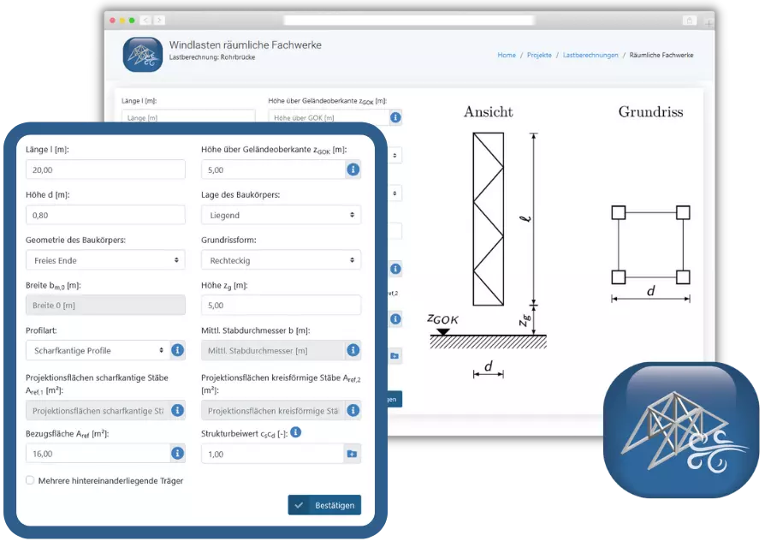765x541 pixels.
Task: Click info icon beside Bezugsfläche 16,00 field
Action: click(x=177, y=454)
